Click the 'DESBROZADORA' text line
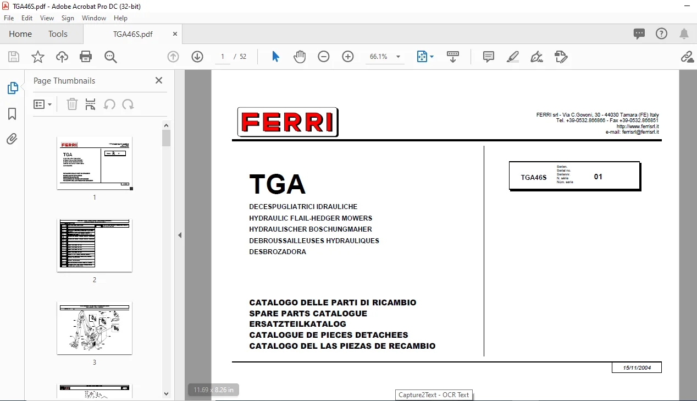The width and height of the screenshot is (697, 401). tap(278, 252)
